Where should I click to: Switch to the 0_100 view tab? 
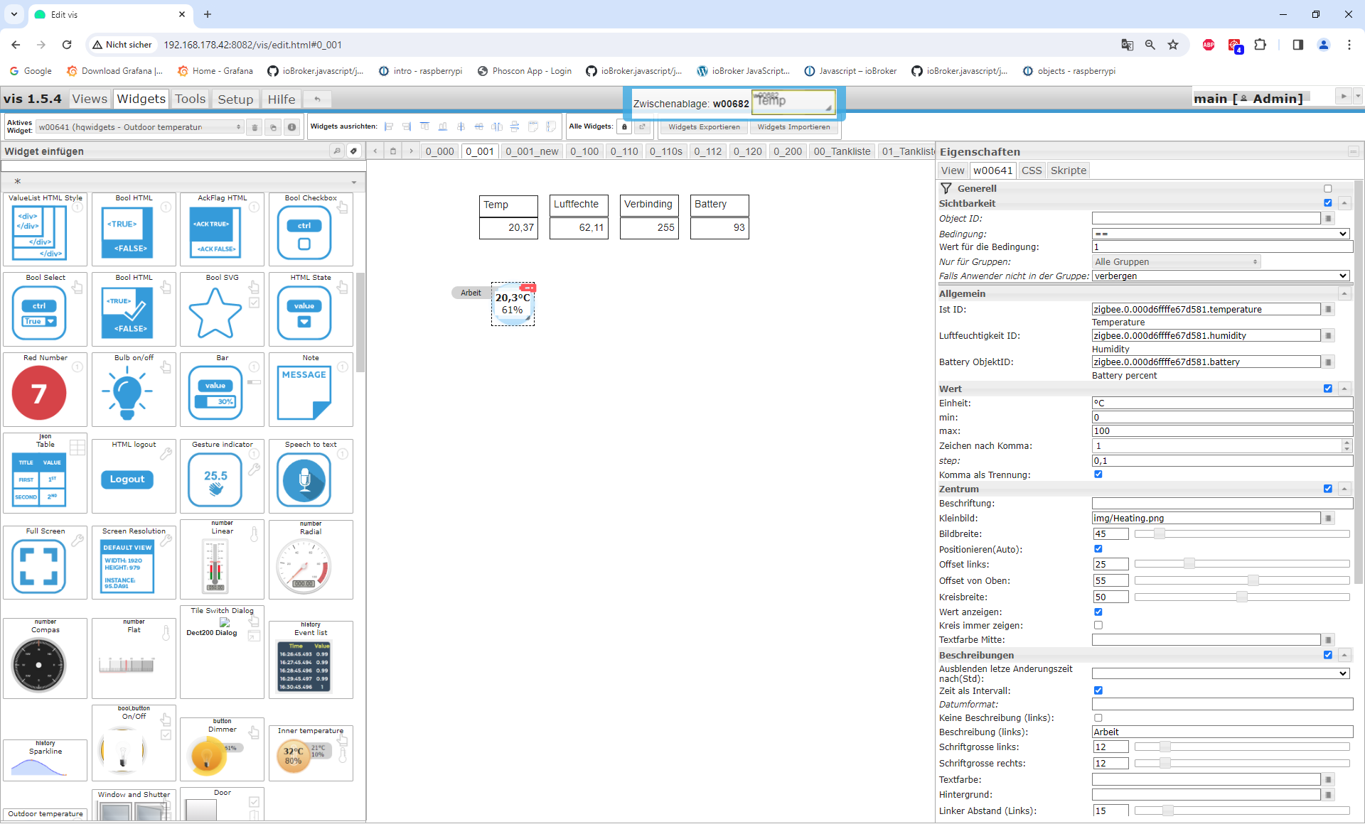[584, 151]
